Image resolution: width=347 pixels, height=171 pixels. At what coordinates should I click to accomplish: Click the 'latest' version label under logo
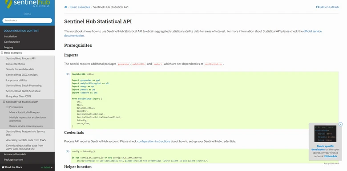[x=27, y=14]
